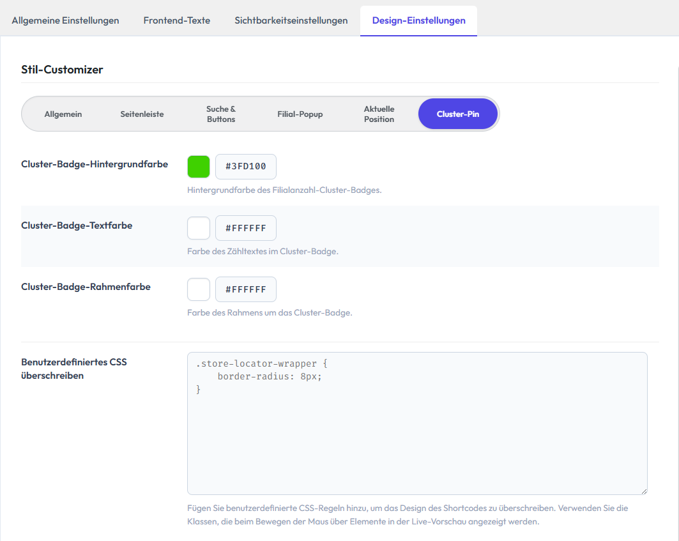
Task: Click the Benutzerdefiniertes CSS überschreiben label
Action: (x=74, y=369)
